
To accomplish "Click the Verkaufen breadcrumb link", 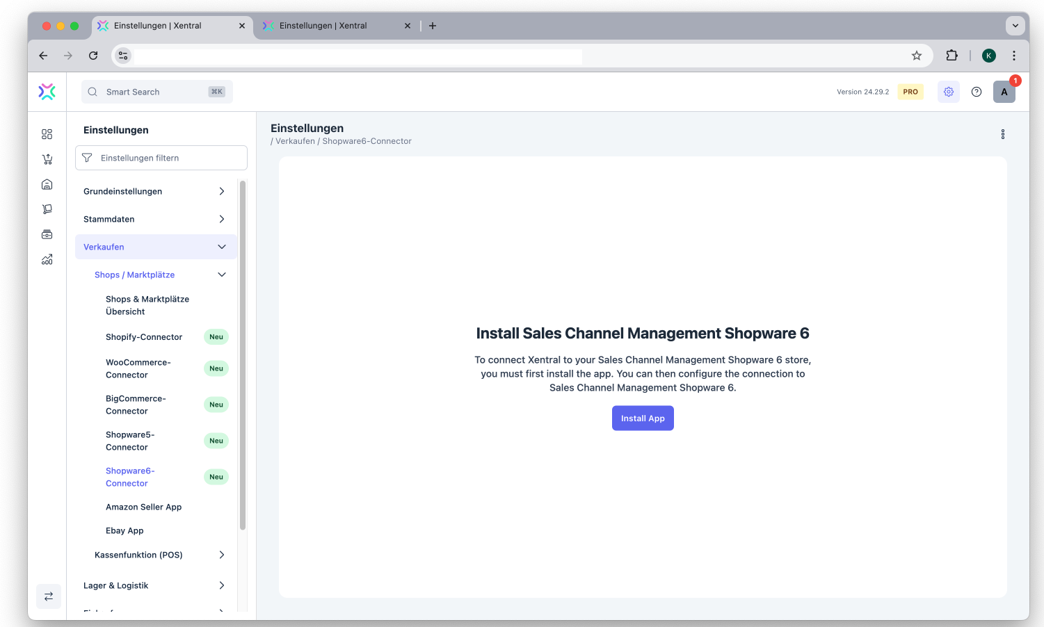I will click(x=295, y=141).
